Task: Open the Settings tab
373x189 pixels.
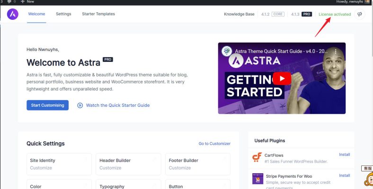Action: [x=63, y=14]
